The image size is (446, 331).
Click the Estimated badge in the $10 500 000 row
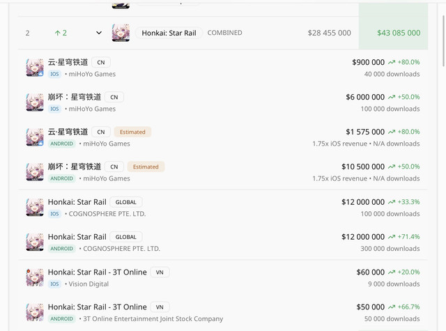click(146, 167)
